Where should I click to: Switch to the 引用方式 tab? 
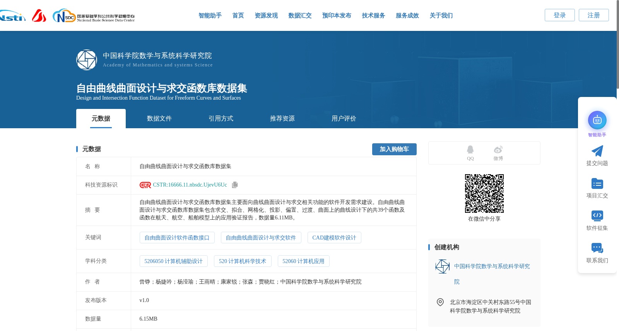[x=221, y=119]
